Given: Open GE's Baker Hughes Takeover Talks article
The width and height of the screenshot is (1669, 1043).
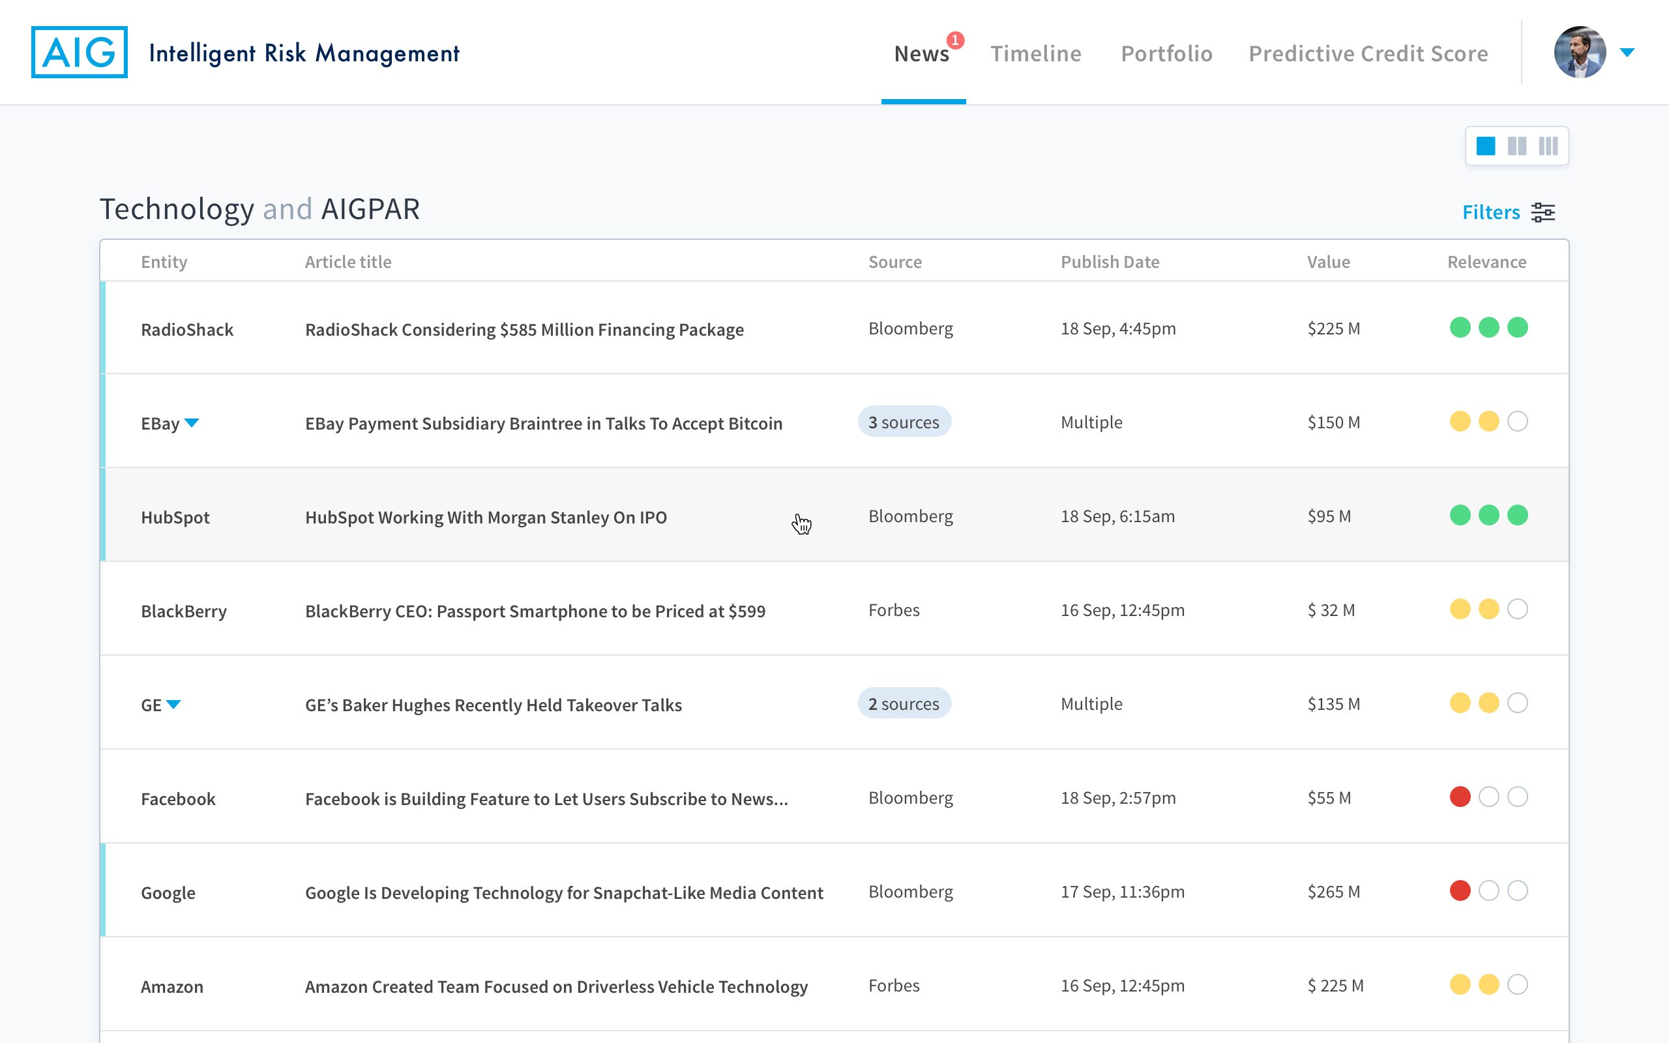Looking at the screenshot, I should [x=493, y=705].
